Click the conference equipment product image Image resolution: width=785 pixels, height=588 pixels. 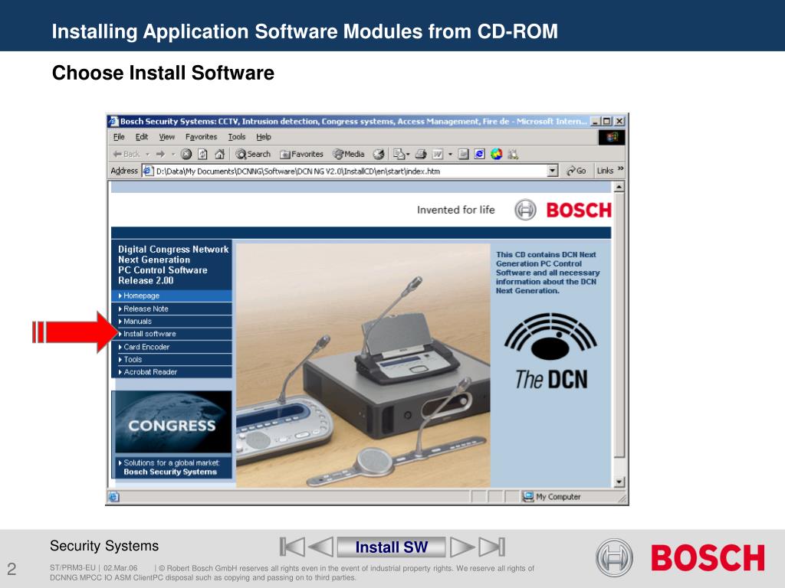[x=363, y=365]
